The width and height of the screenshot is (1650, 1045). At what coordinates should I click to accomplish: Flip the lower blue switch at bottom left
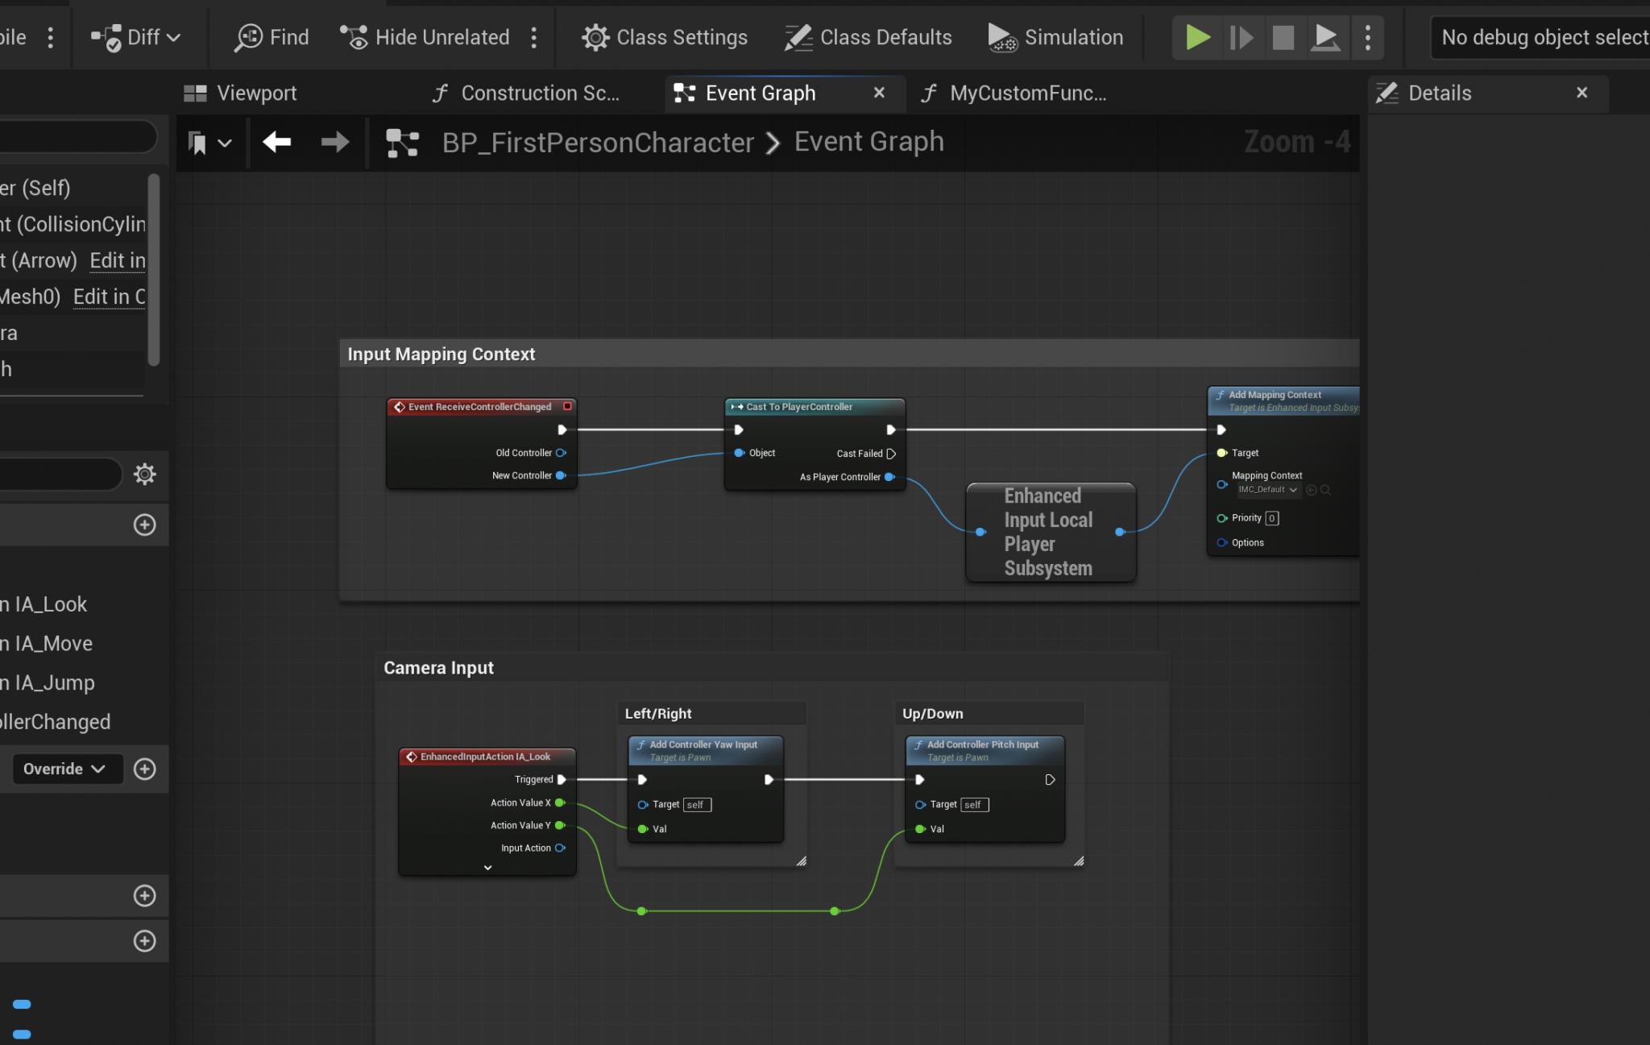[20, 1035]
